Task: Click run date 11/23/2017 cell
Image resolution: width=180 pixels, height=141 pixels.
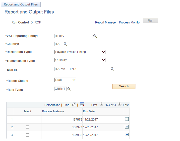Action: pyautogui.click(x=90, y=120)
